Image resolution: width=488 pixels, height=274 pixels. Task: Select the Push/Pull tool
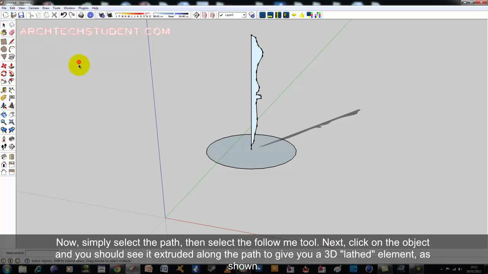click(x=12, y=66)
